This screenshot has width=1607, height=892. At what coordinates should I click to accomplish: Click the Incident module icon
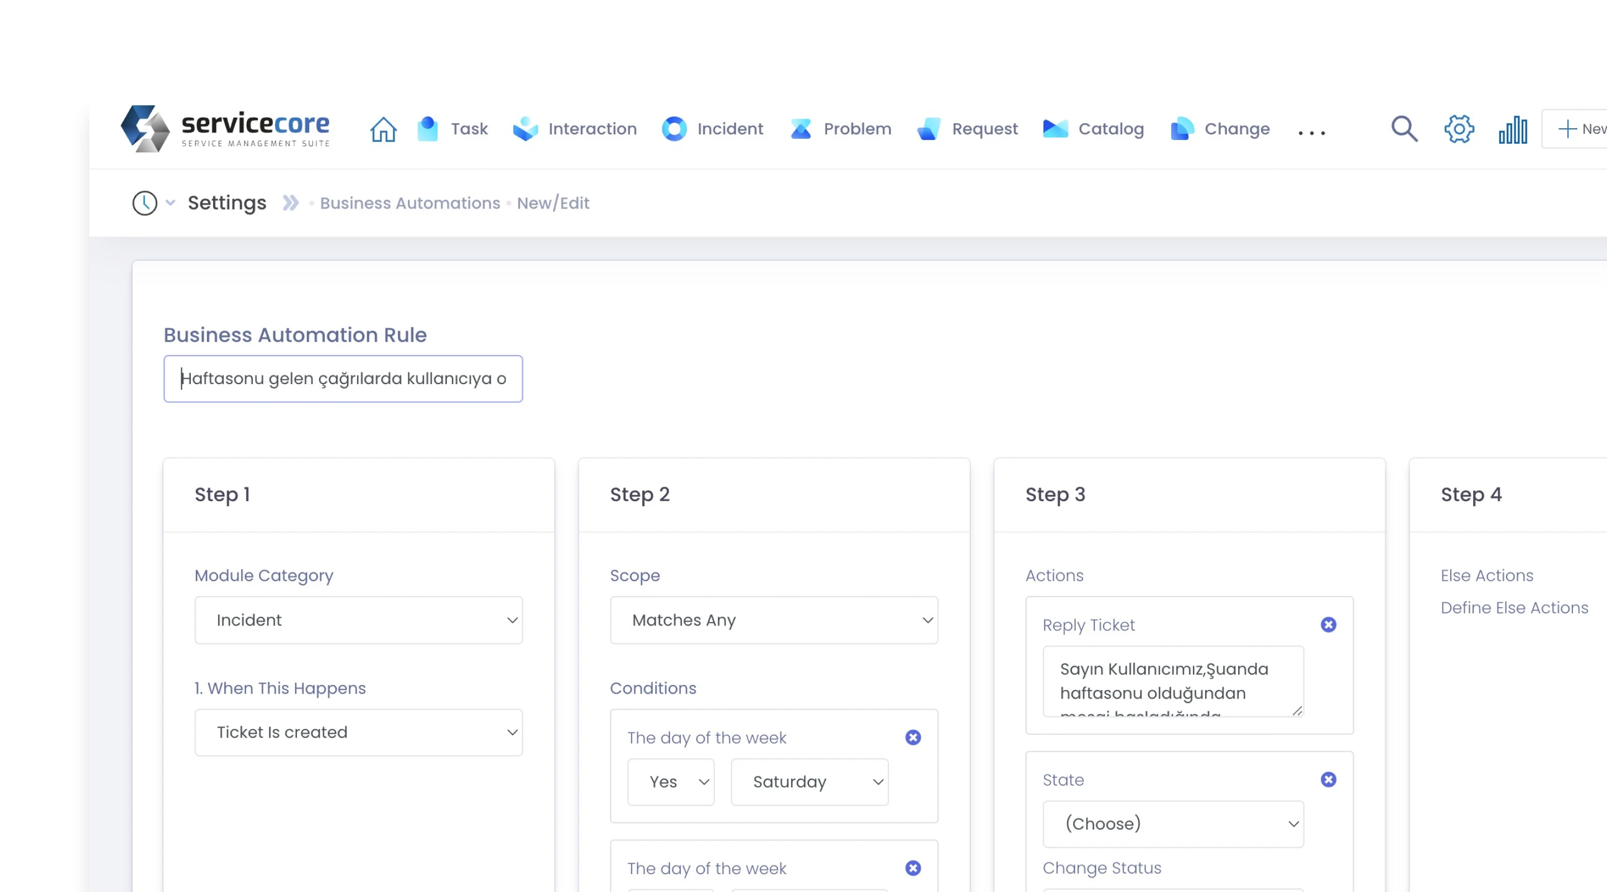675,129
